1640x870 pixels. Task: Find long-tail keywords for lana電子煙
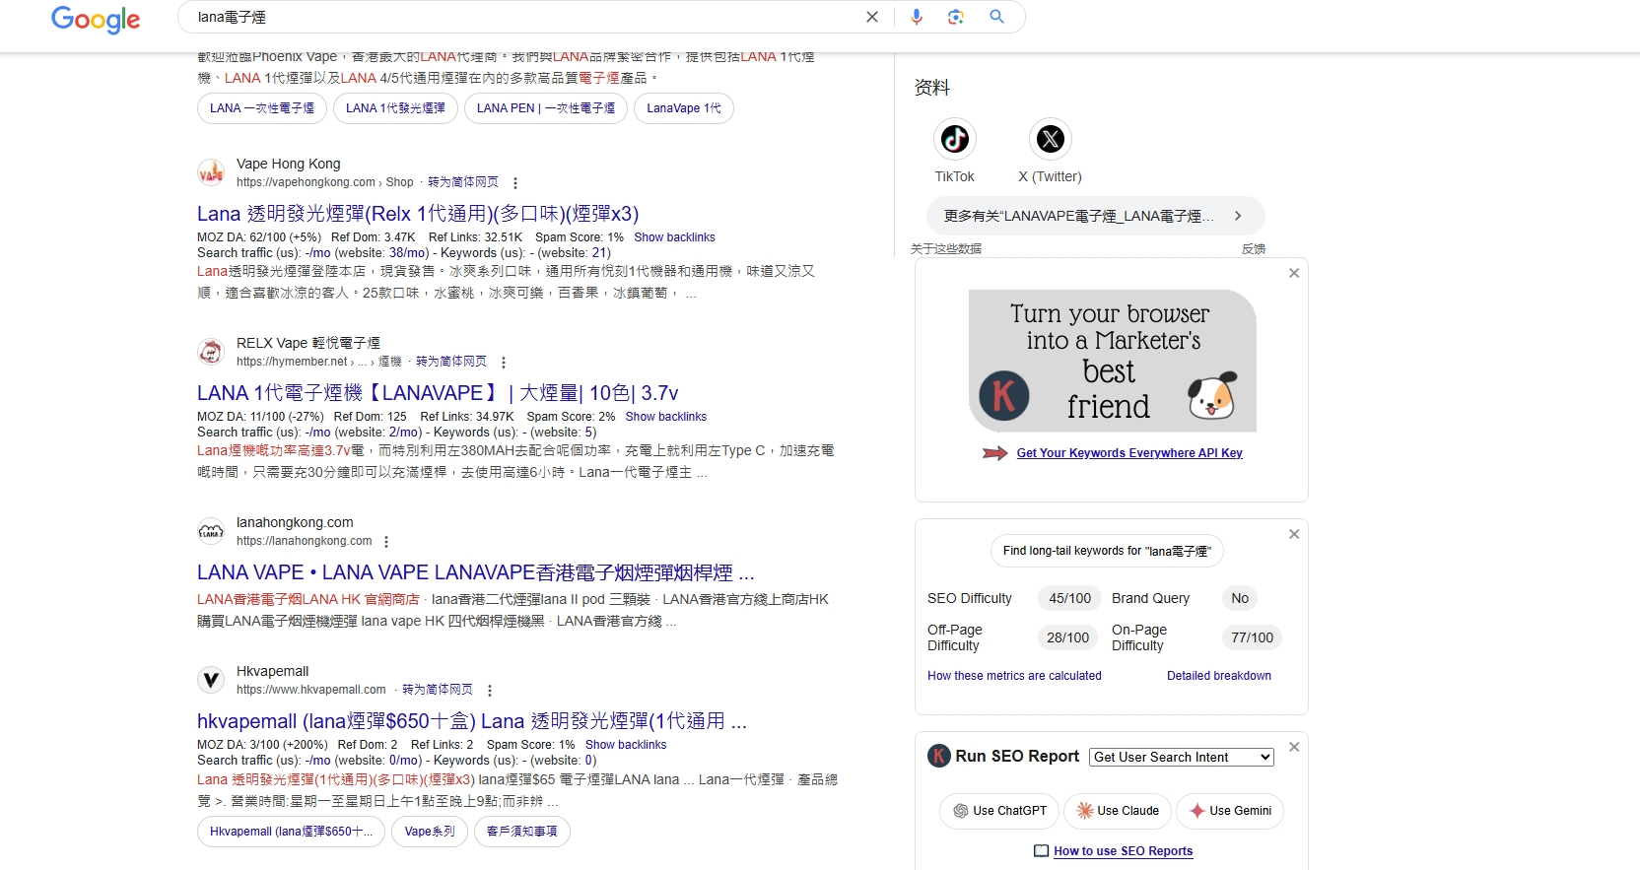1107,551
